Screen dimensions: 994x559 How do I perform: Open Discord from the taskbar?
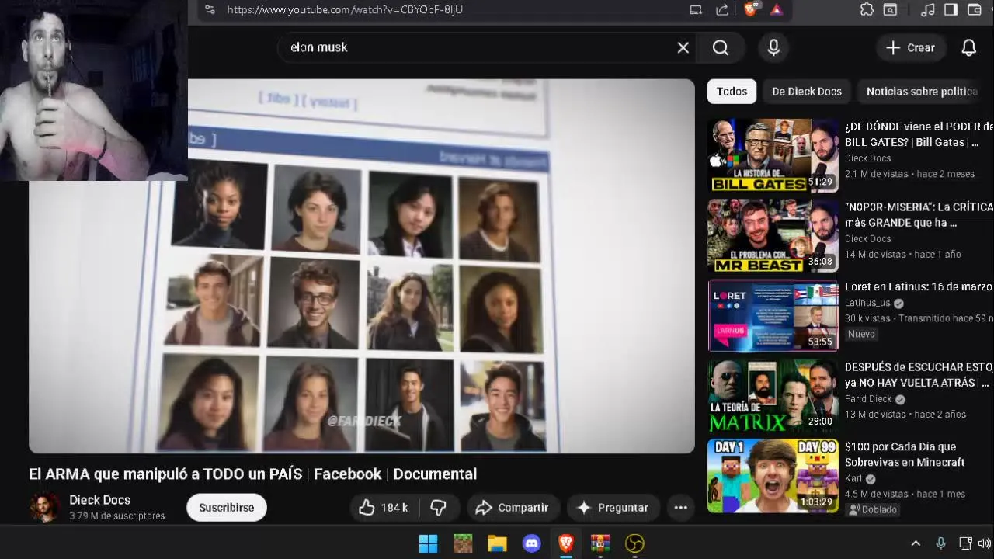click(x=532, y=543)
